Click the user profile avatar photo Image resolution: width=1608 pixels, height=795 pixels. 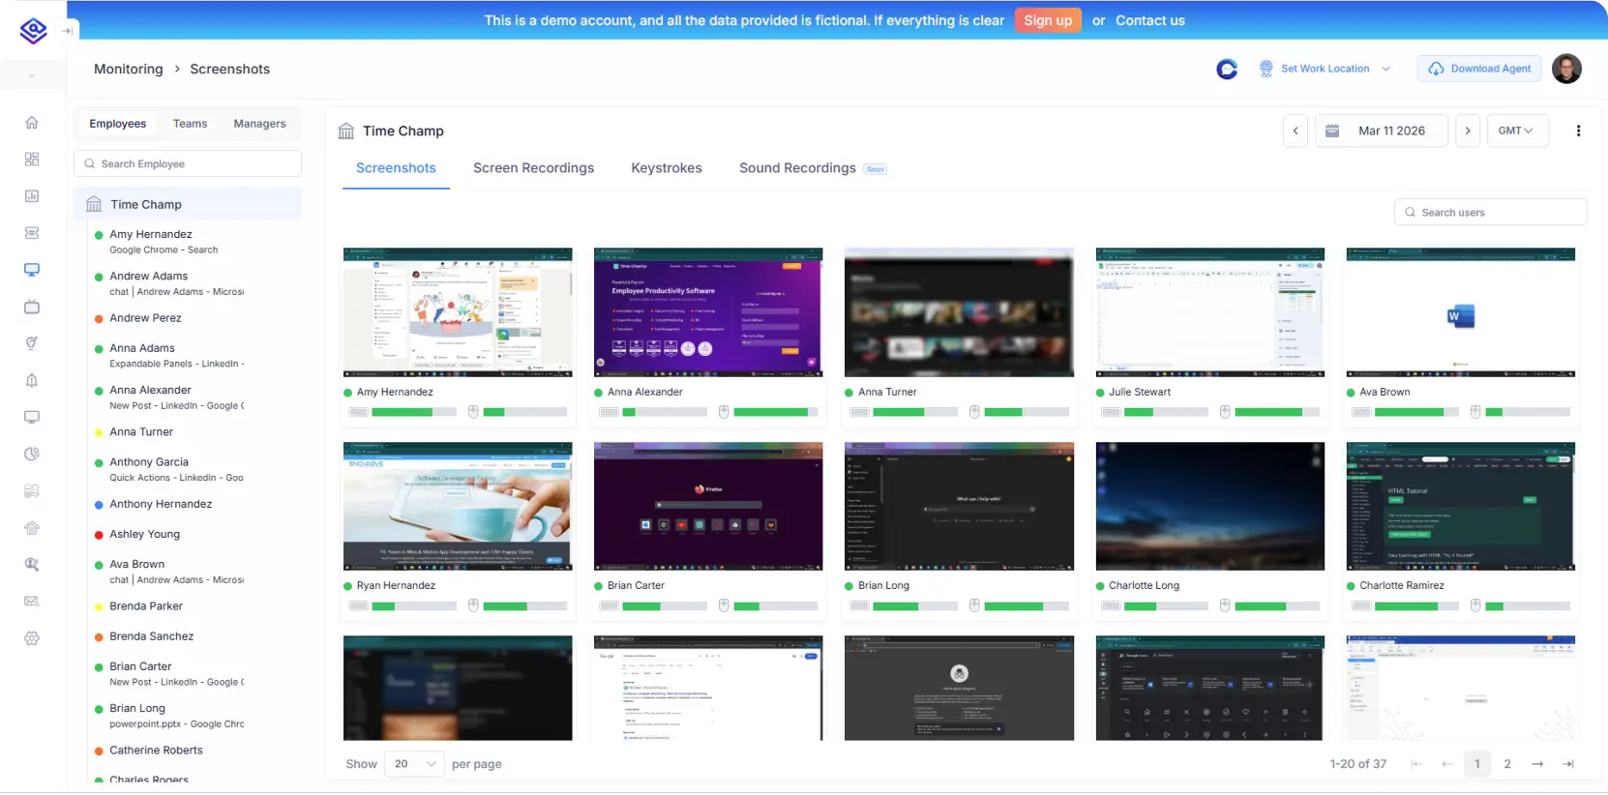point(1566,69)
